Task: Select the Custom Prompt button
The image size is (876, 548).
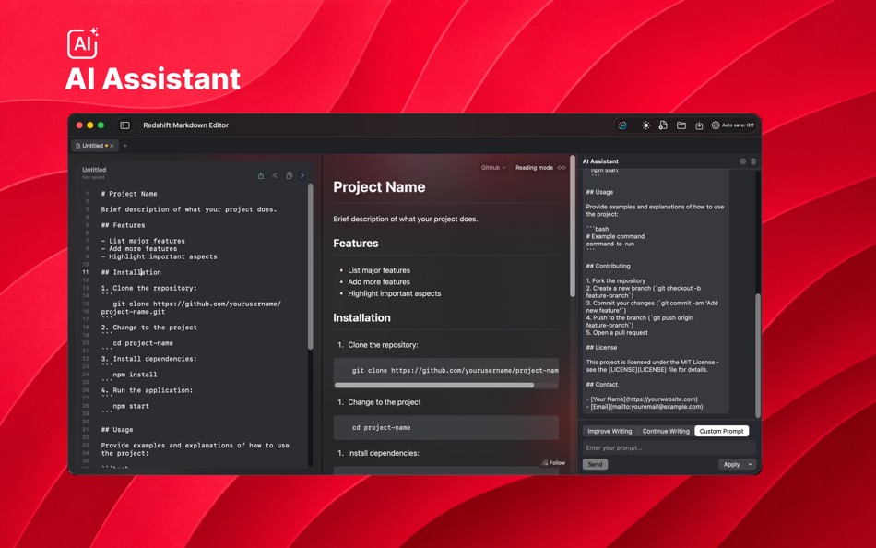Action: point(722,431)
